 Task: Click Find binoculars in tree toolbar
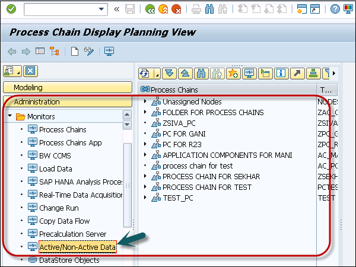[201, 74]
